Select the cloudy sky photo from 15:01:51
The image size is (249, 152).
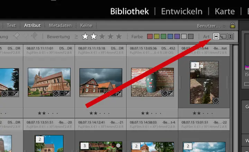click(x=204, y=147)
